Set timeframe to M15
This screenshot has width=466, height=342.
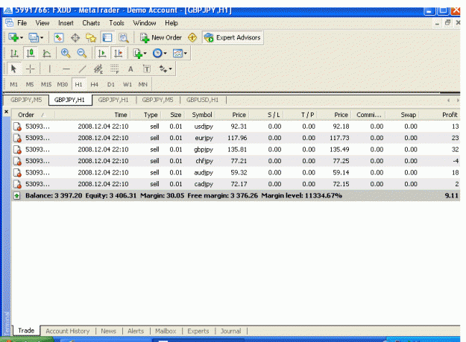click(x=46, y=85)
